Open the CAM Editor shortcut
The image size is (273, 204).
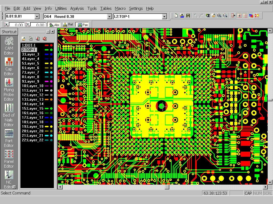(9, 46)
